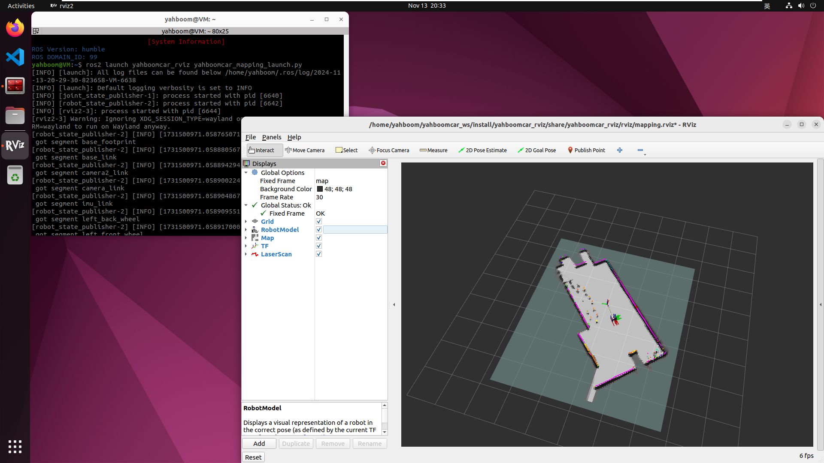Collapse the Global Status tree
The width and height of the screenshot is (824, 463).
point(246,205)
